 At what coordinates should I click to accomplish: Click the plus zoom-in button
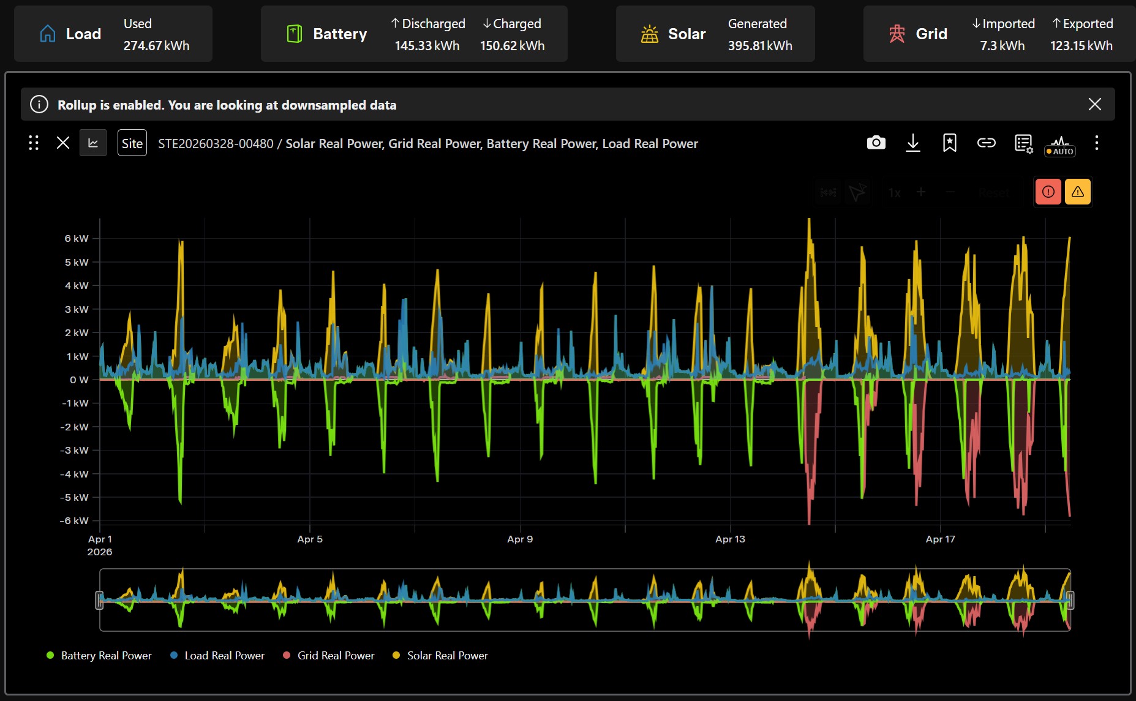pyautogui.click(x=920, y=192)
